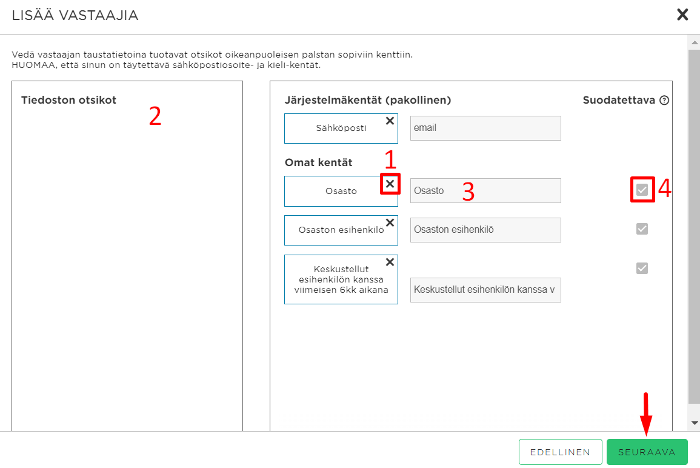Image resolution: width=700 pixels, height=468 pixels.
Task: Toggle filterable checkbox for Keskustellut esihenkilön kanssa
Action: (642, 269)
